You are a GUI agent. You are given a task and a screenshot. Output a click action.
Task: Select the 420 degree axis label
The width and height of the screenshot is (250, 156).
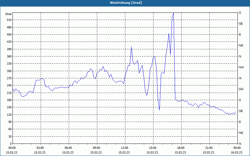[9, 42]
